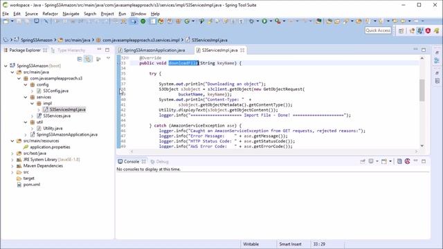Expand the src/test/java folder

(x=12, y=154)
